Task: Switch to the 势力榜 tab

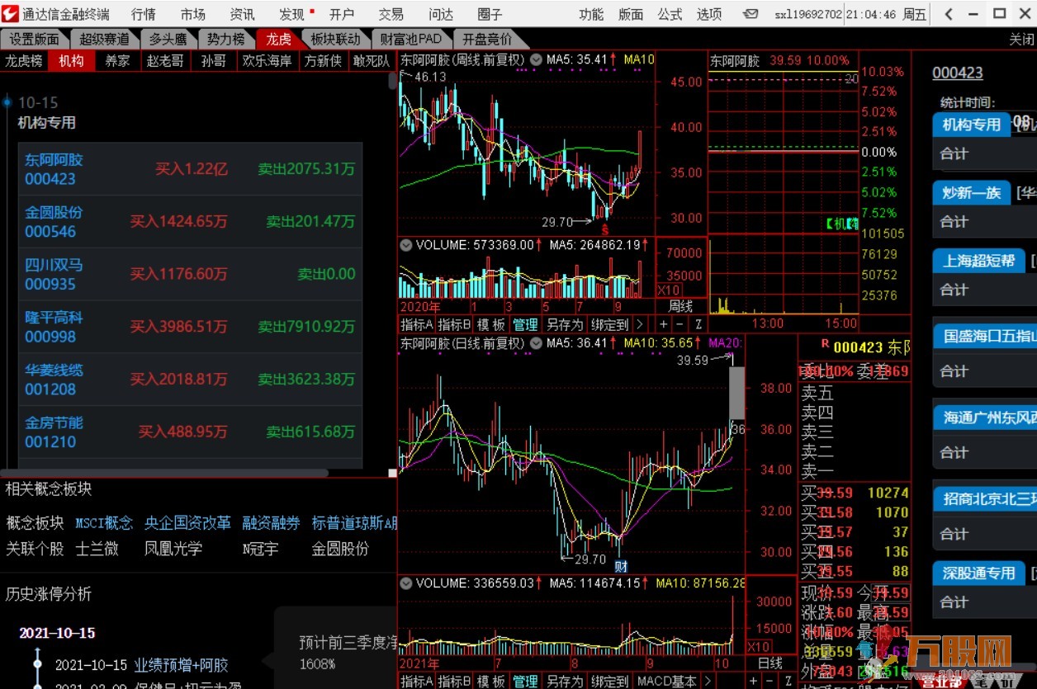Action: point(225,39)
